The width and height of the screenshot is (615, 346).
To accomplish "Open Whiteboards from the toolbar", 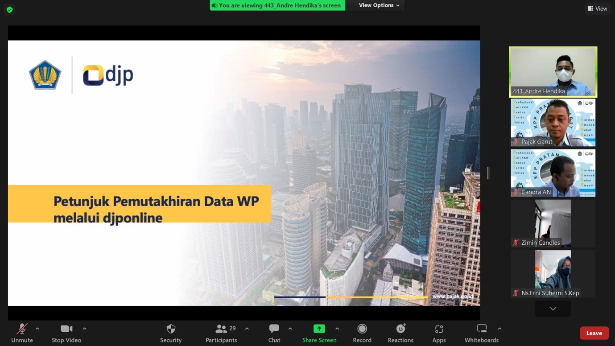I will pos(482,333).
